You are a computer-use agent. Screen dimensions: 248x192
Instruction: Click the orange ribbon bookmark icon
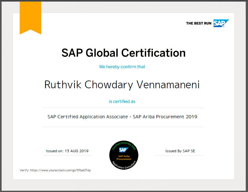pos(30,17)
